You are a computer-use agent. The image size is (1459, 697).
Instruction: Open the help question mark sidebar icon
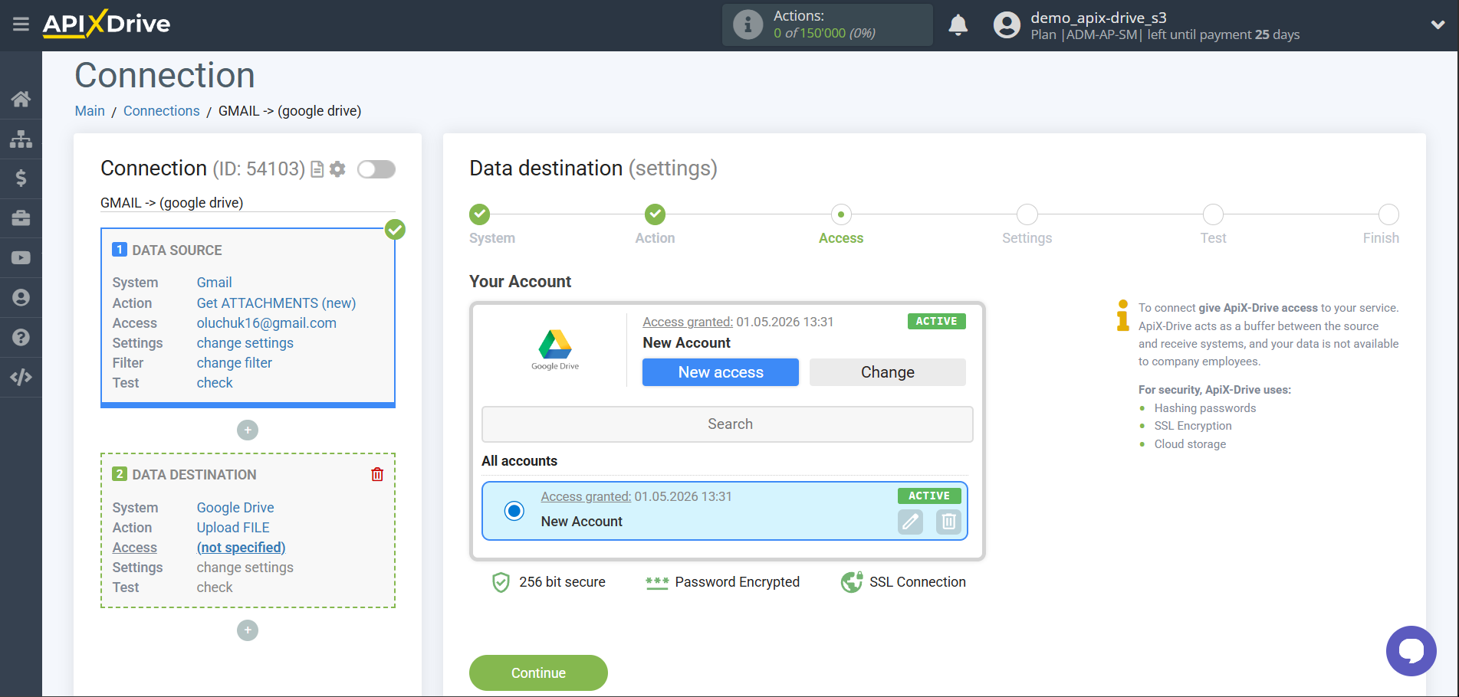point(21,338)
